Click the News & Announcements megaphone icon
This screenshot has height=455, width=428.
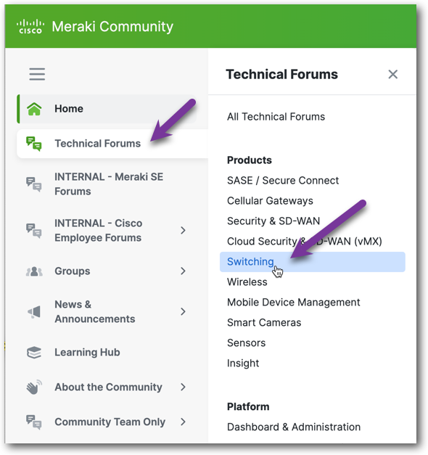[34, 312]
